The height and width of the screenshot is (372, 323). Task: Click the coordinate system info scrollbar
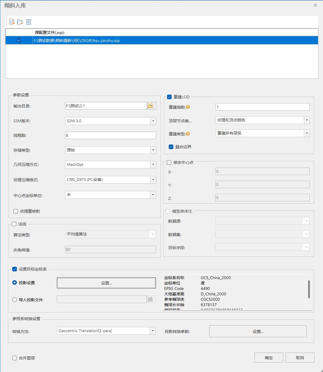click(309, 289)
